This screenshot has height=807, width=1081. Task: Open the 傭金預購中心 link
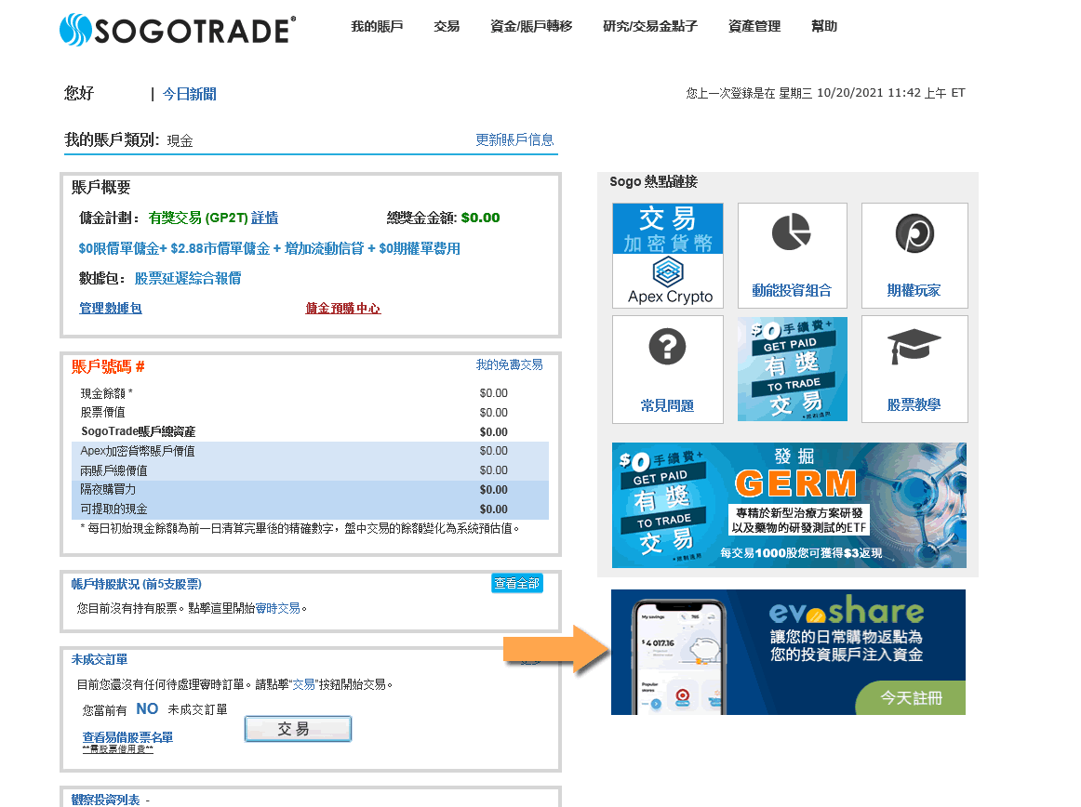[x=343, y=308]
